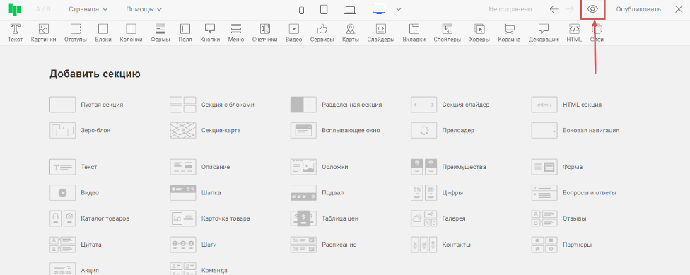
Task: Select the Карты maps tool
Action: [350, 33]
